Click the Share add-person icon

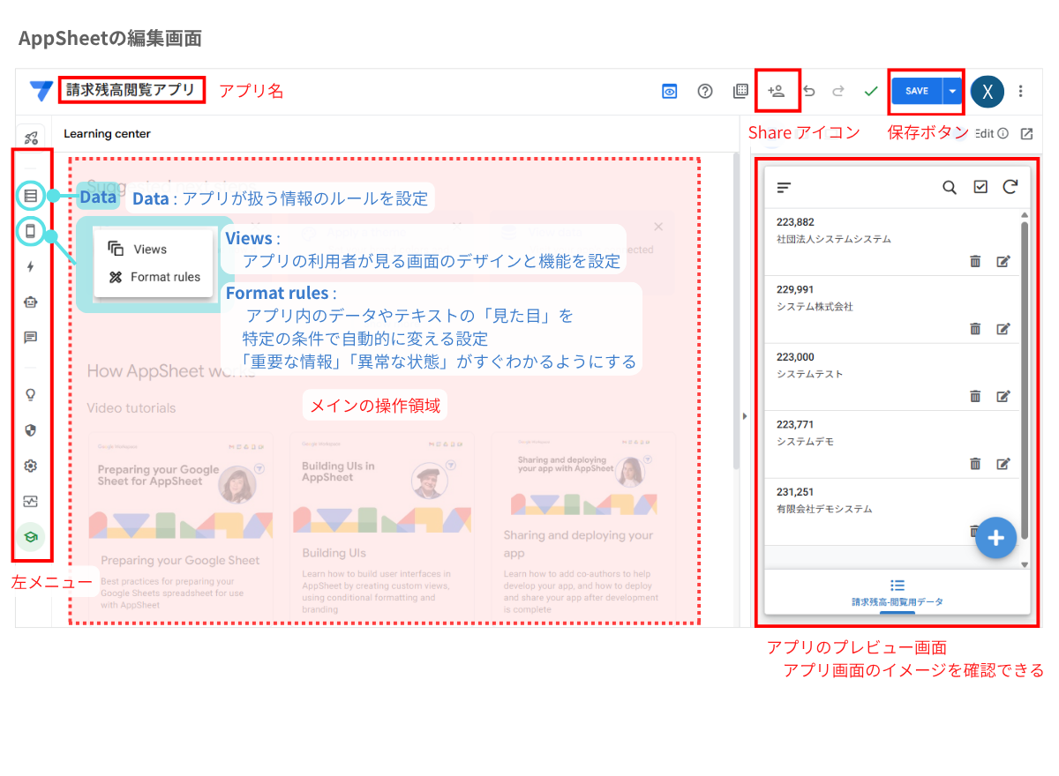[x=777, y=91]
